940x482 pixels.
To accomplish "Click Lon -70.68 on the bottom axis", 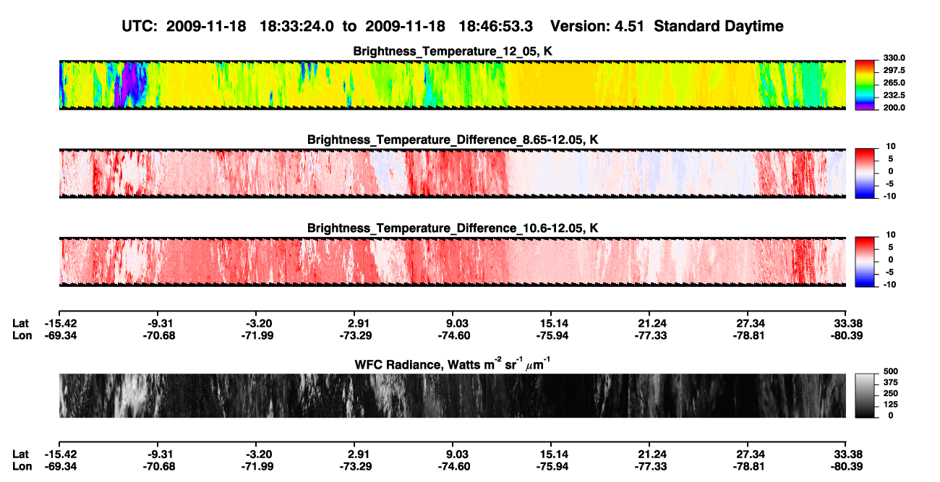I will click(x=160, y=466).
